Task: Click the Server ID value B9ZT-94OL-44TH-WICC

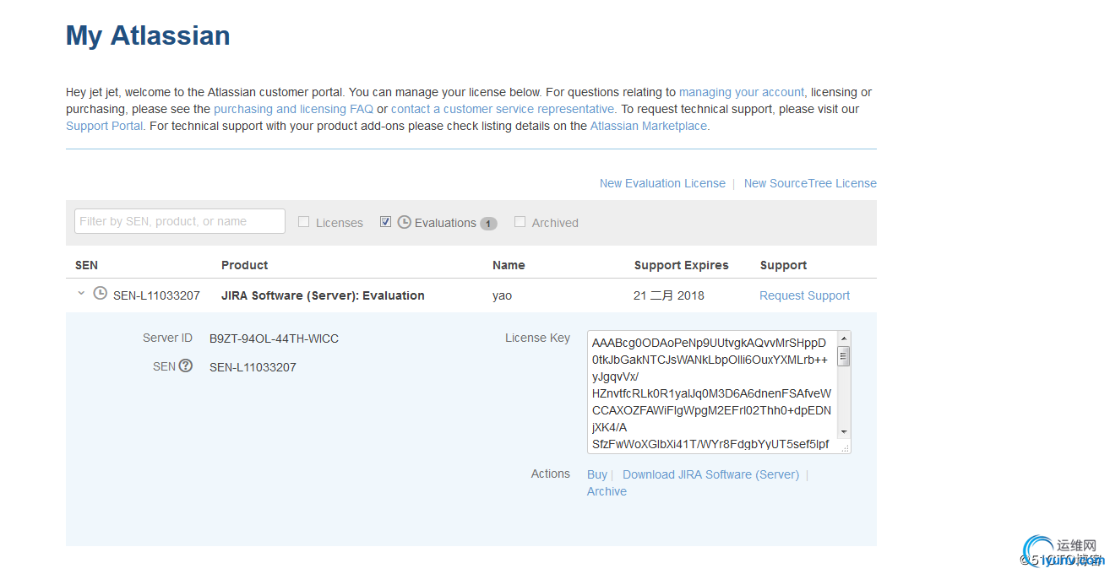Action: pyautogui.click(x=274, y=338)
